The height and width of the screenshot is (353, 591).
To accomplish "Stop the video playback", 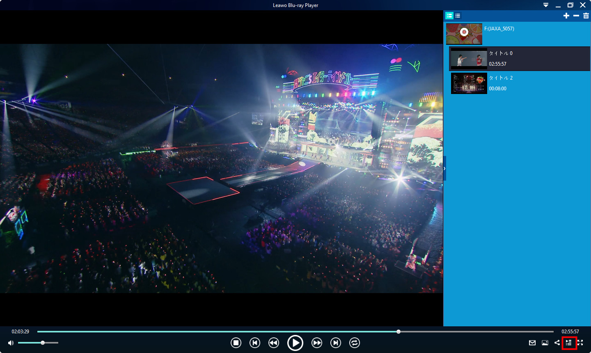I will [x=236, y=343].
